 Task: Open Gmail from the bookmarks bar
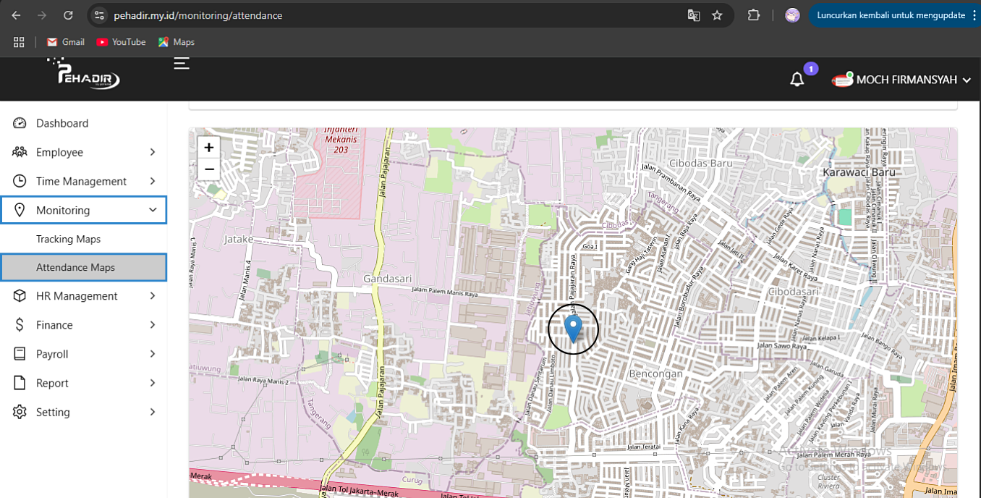point(65,41)
